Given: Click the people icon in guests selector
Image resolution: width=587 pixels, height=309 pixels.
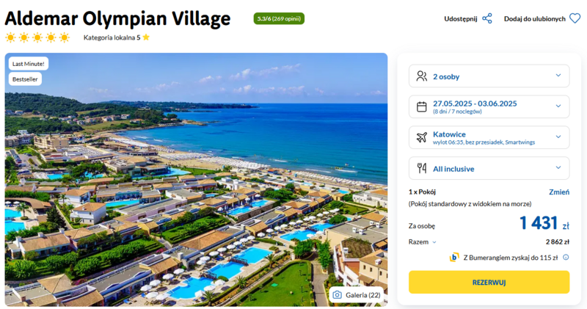Looking at the screenshot, I should click(x=421, y=76).
